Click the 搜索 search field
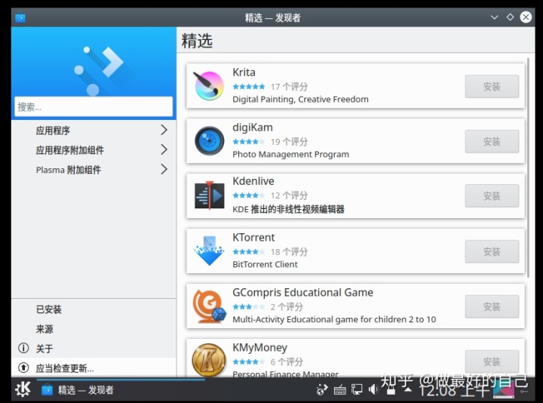The image size is (543, 403). (94, 106)
